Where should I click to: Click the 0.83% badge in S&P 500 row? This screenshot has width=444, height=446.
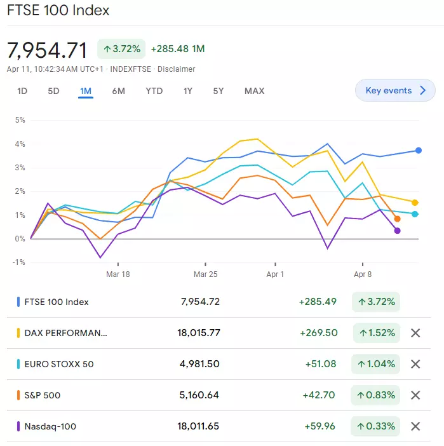(375, 395)
